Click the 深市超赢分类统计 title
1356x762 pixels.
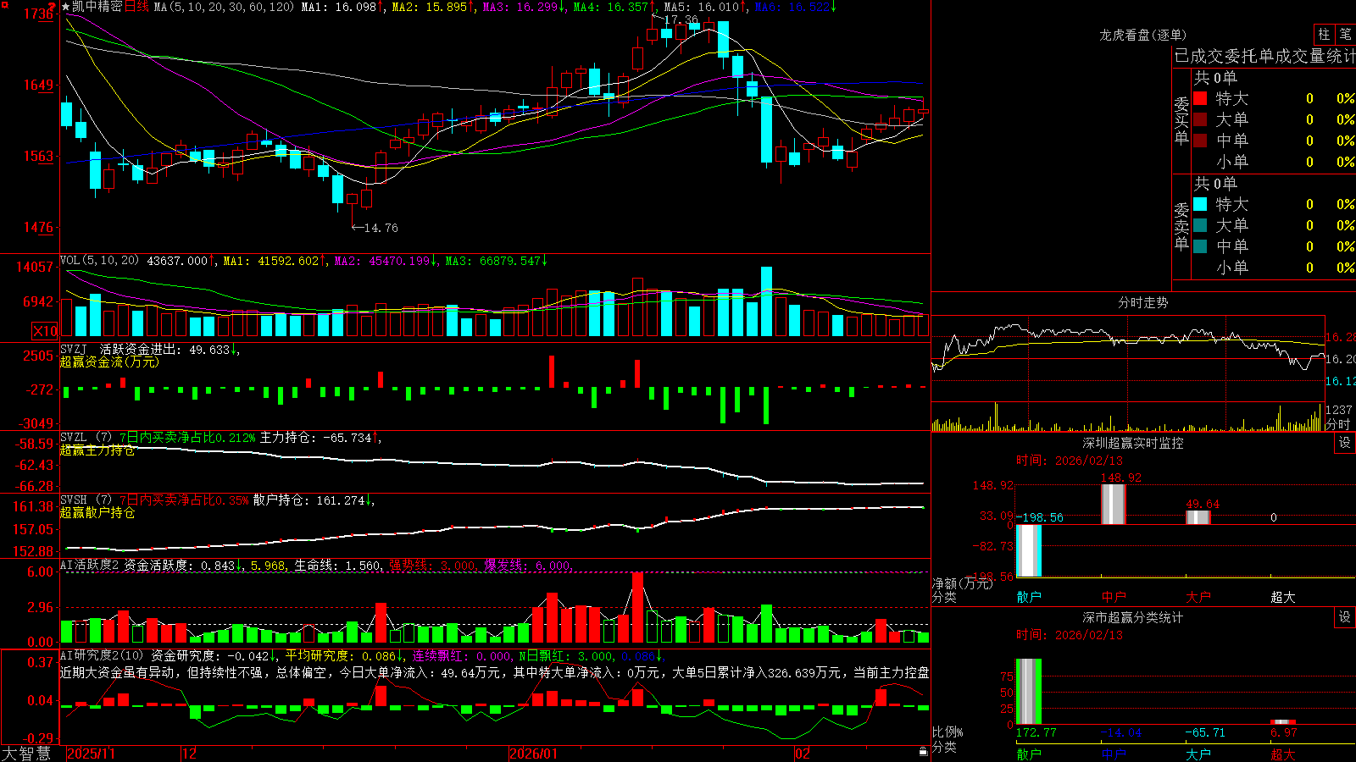pyautogui.click(x=1132, y=617)
